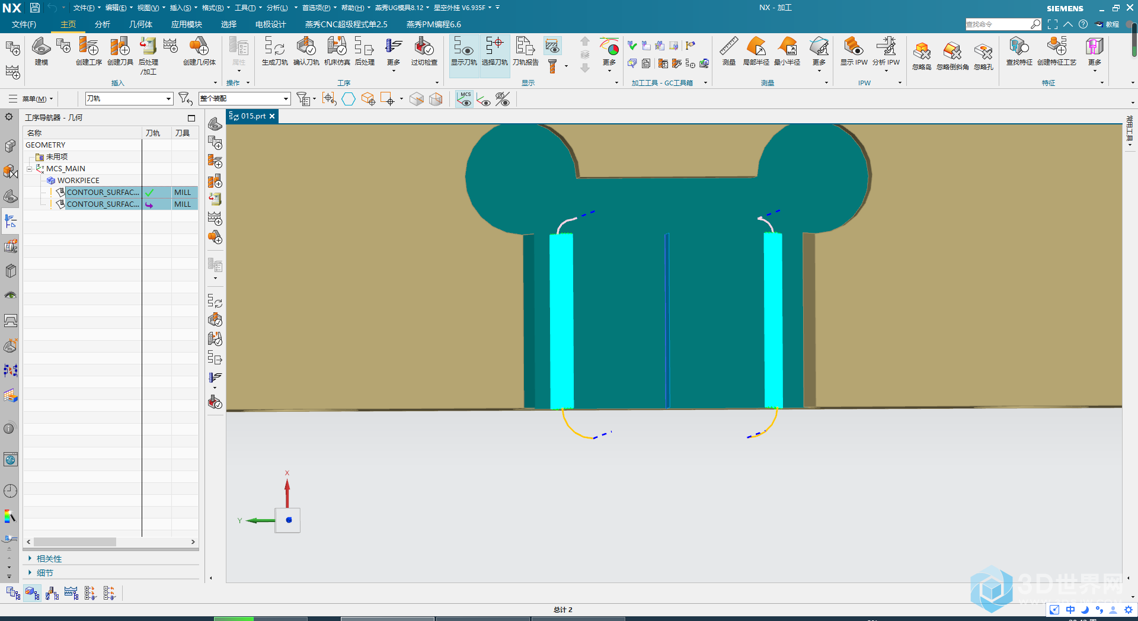Expand 更多 under the 工序 group
This screenshot has width=1138, height=621.
[x=394, y=55]
